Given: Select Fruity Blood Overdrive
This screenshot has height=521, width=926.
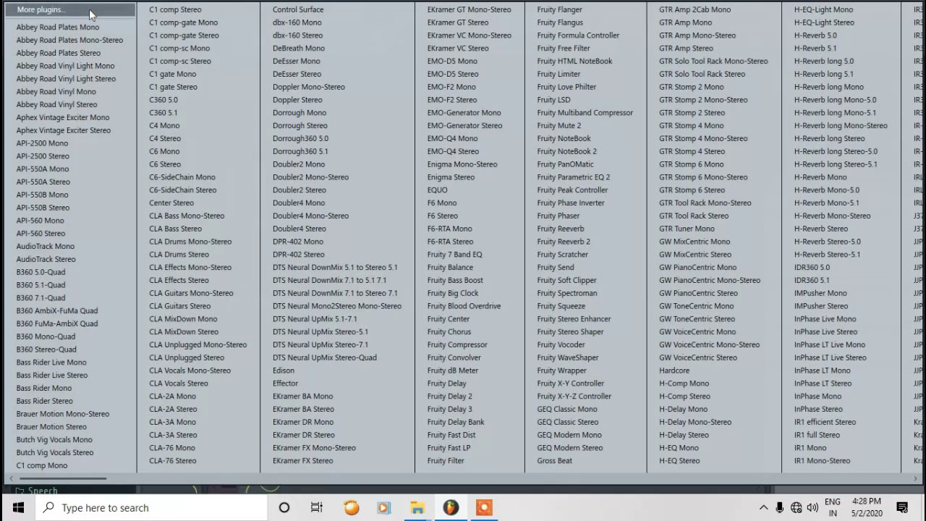Looking at the screenshot, I should (x=464, y=305).
